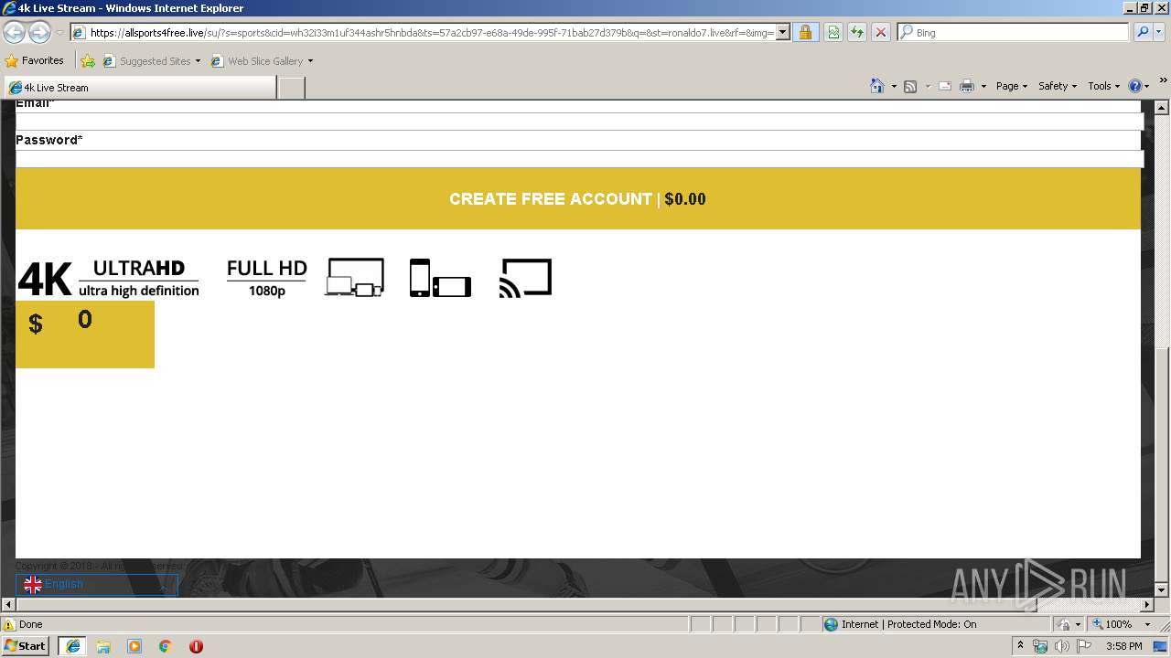Image resolution: width=1171 pixels, height=658 pixels.
Task: Open Windows Explorer folder taskbar icon
Action: tap(103, 645)
